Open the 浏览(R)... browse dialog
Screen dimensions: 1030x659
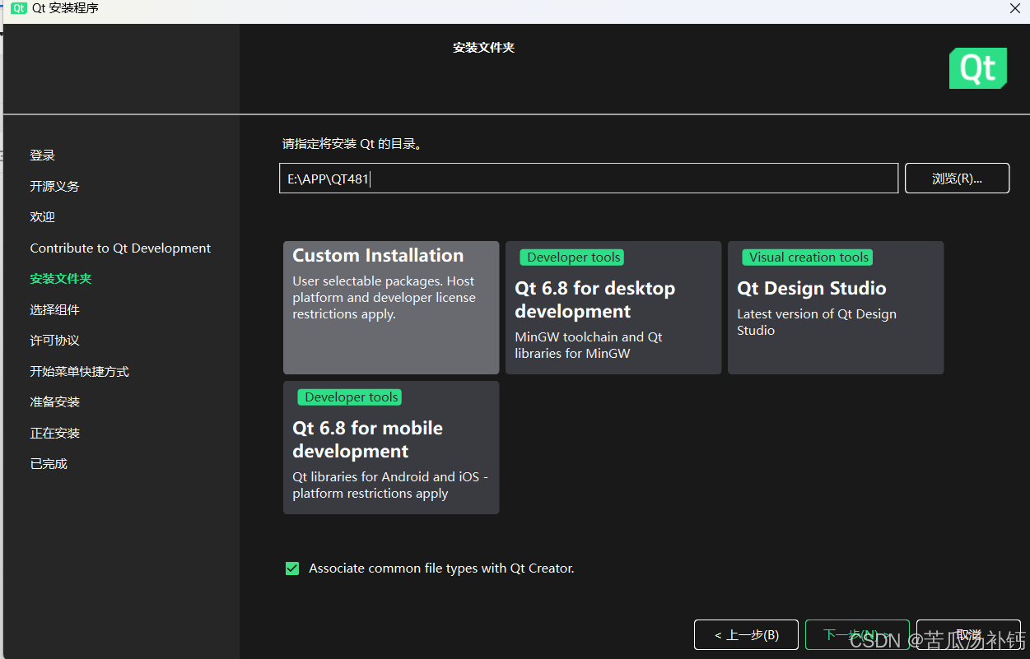click(958, 179)
